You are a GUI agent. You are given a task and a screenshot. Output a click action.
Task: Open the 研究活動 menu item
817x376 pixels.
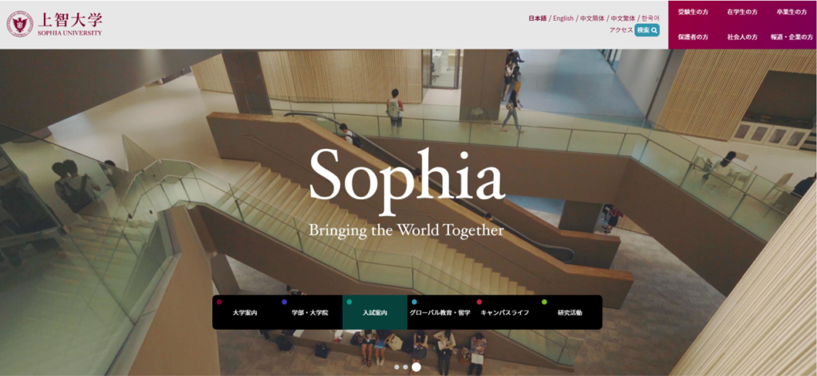click(x=570, y=312)
